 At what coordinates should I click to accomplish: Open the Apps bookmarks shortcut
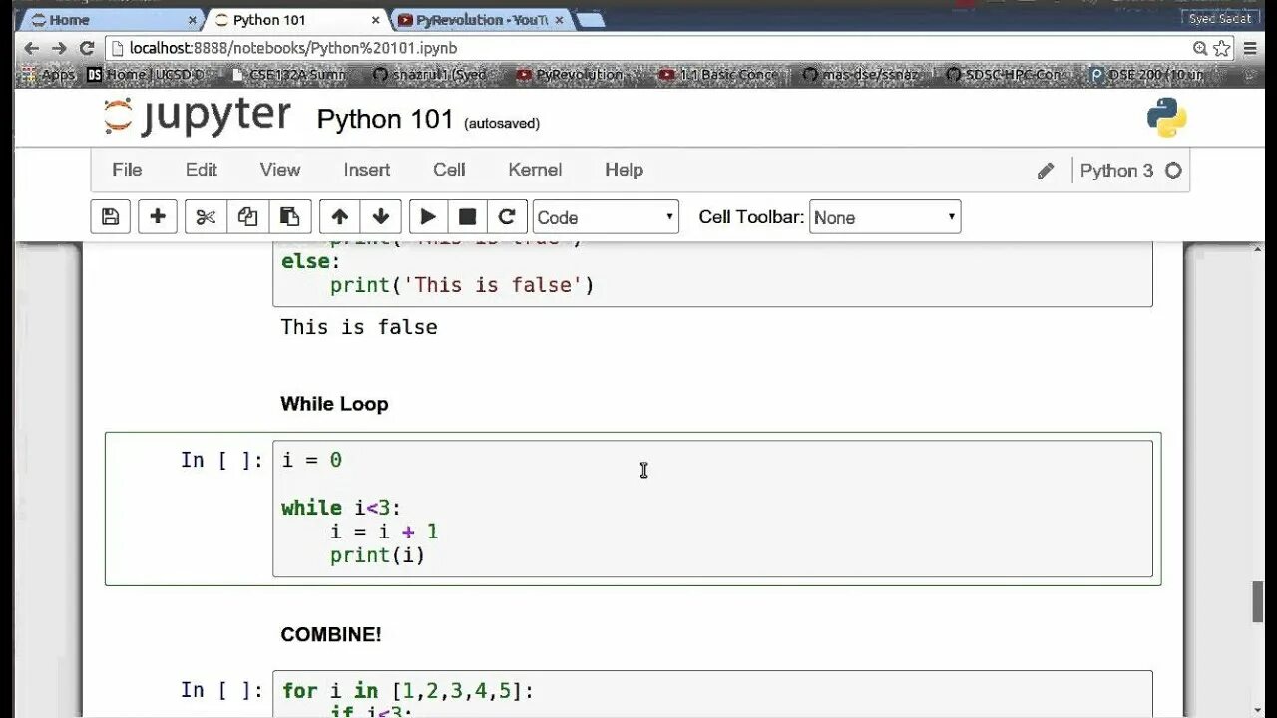tap(49, 75)
